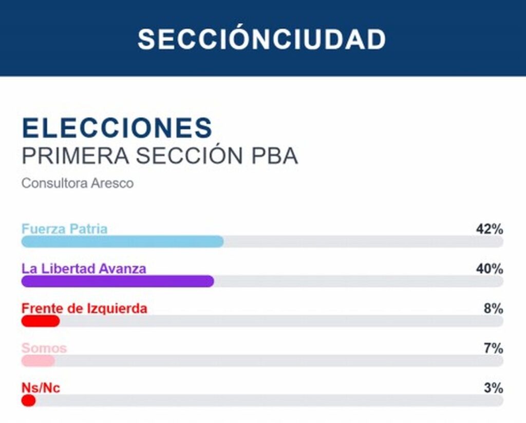Click the red Frente de Izquierda bar
Image resolution: width=526 pixels, height=423 pixels.
(41, 321)
